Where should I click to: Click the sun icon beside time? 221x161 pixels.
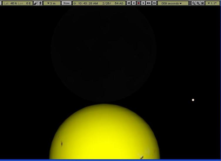75,4
